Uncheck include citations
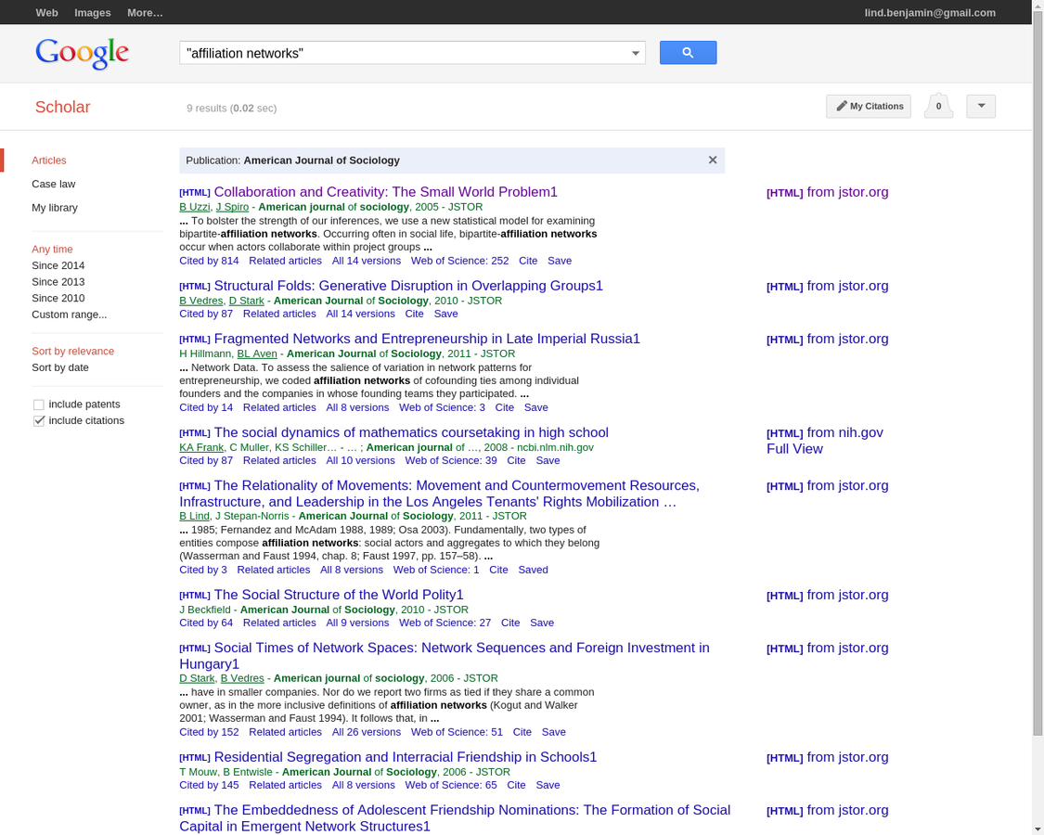The image size is (1044, 835). [39, 421]
